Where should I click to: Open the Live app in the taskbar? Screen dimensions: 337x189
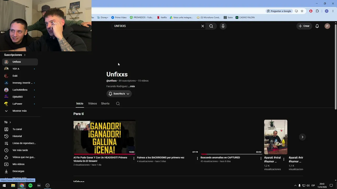pyautogui.click(x=39, y=186)
